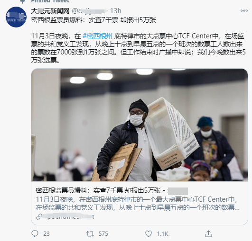The image size is (252, 241).
Task: Click the card source domain link
Action: point(68,217)
